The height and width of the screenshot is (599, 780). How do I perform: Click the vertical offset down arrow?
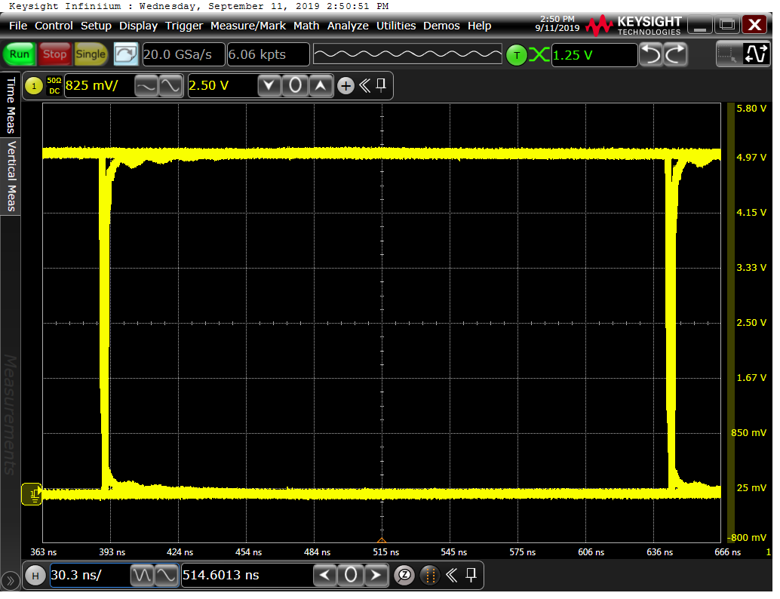(x=269, y=86)
